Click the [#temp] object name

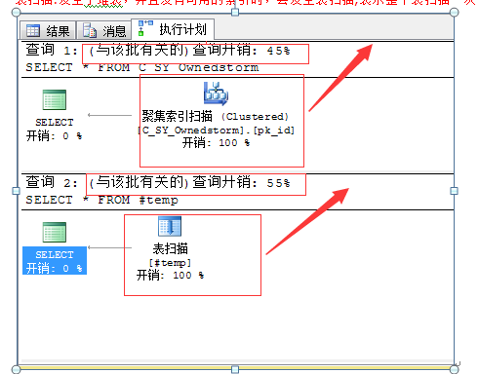(x=170, y=262)
